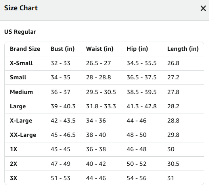The width and height of the screenshot is (209, 188).
Task: Click the Size Chart title
Action: (x=21, y=8)
